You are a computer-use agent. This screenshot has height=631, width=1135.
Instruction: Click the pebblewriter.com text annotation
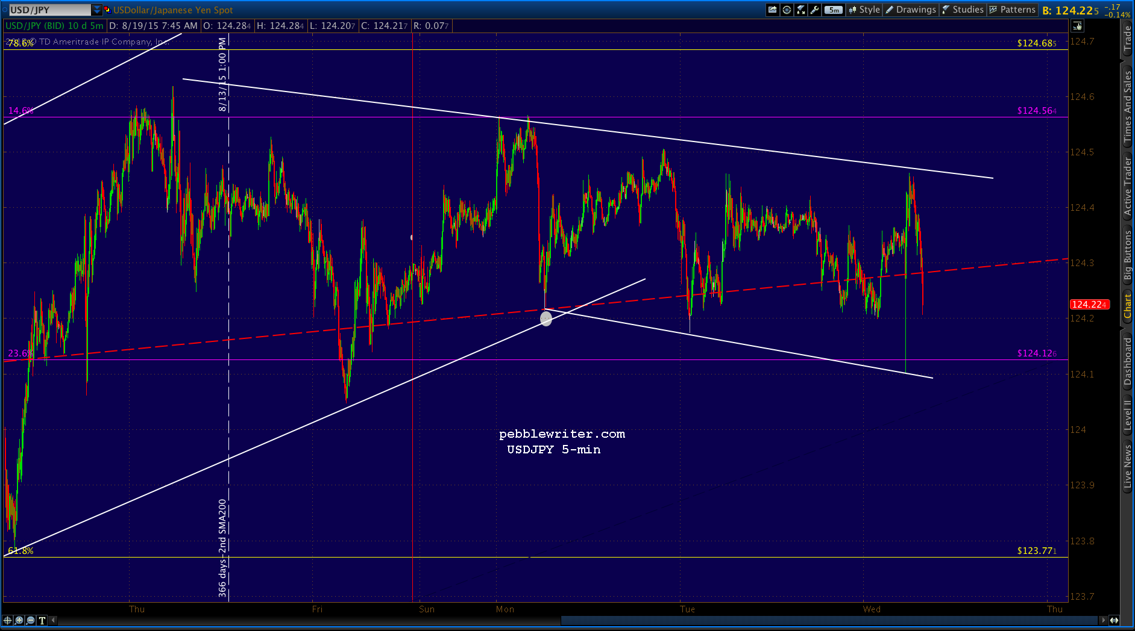click(562, 434)
